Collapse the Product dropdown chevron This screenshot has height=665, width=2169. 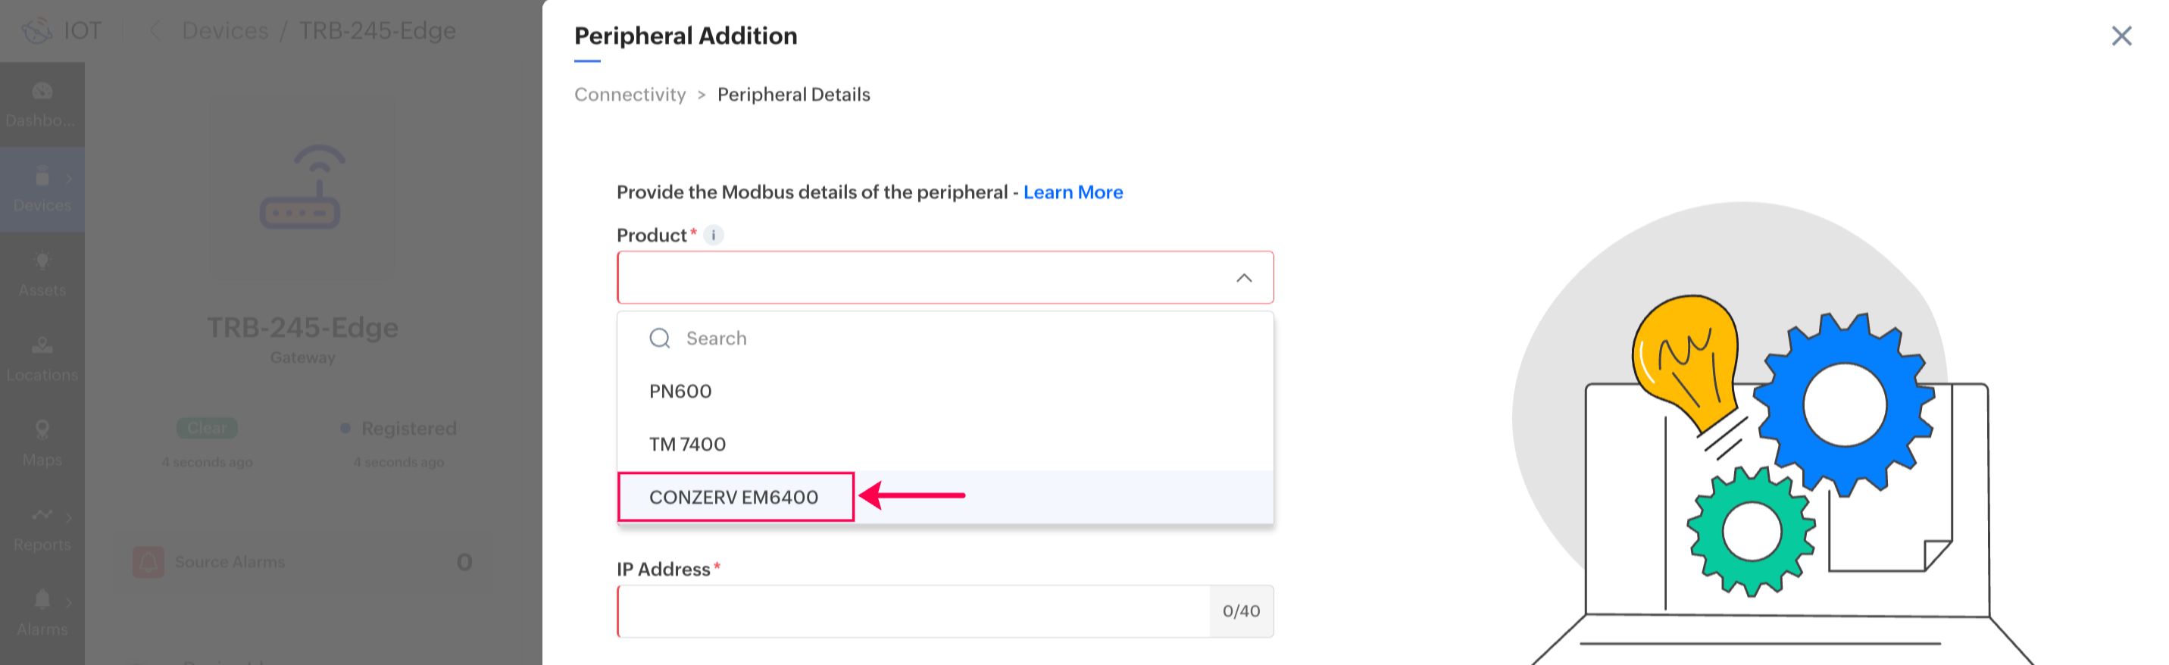(x=1242, y=278)
